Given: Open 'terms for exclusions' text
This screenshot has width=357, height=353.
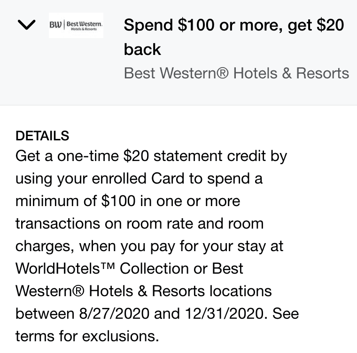Looking at the screenshot, I should 87,336.
